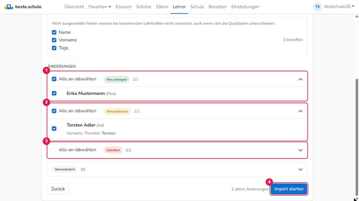Select the Lehrer nav item
The width and height of the screenshot is (359, 201).
[179, 7]
